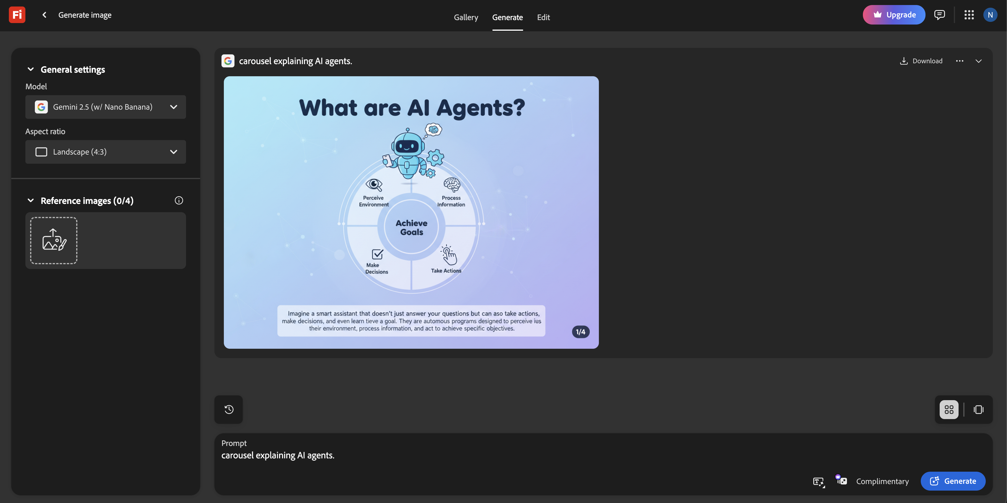Switch to the Edit tab
Viewport: 1007px width, 503px height.
[x=543, y=17]
